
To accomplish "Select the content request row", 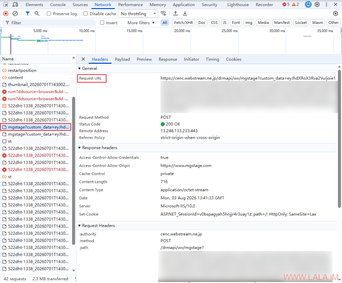I will click(x=36, y=78).
